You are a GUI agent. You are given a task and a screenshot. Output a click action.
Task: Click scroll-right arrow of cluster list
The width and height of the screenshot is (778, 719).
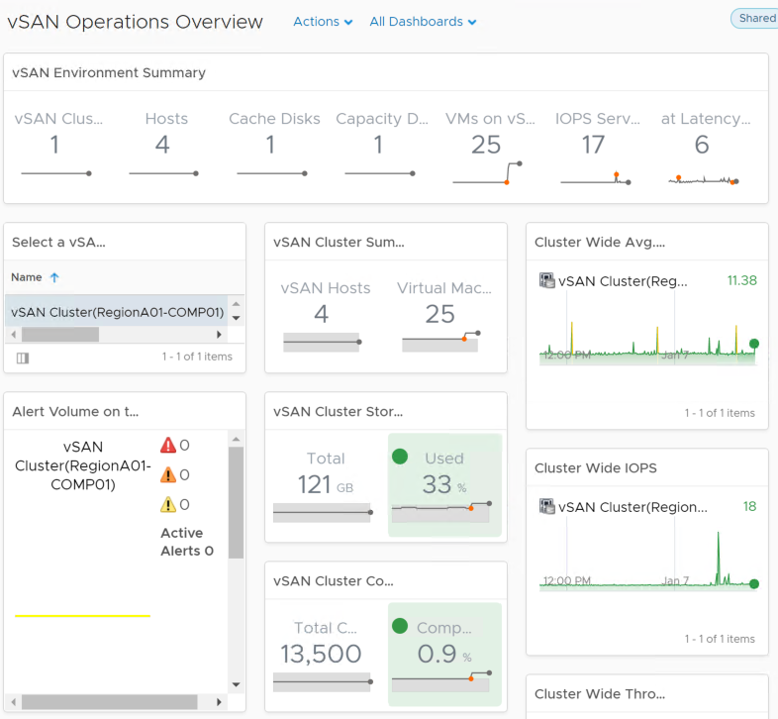tap(219, 335)
